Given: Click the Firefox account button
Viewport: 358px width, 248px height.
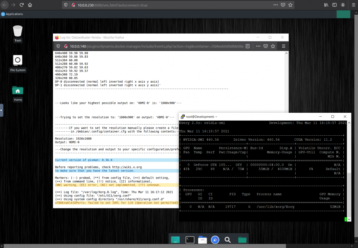Looking at the screenshot, I should [x=343, y=5].
